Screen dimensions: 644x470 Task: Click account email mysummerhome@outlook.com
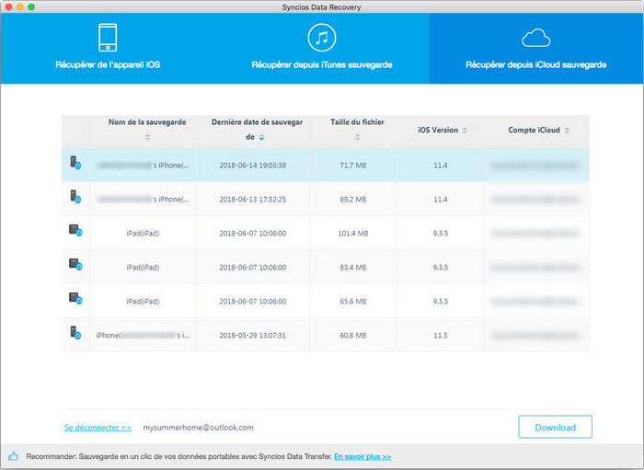click(x=198, y=428)
